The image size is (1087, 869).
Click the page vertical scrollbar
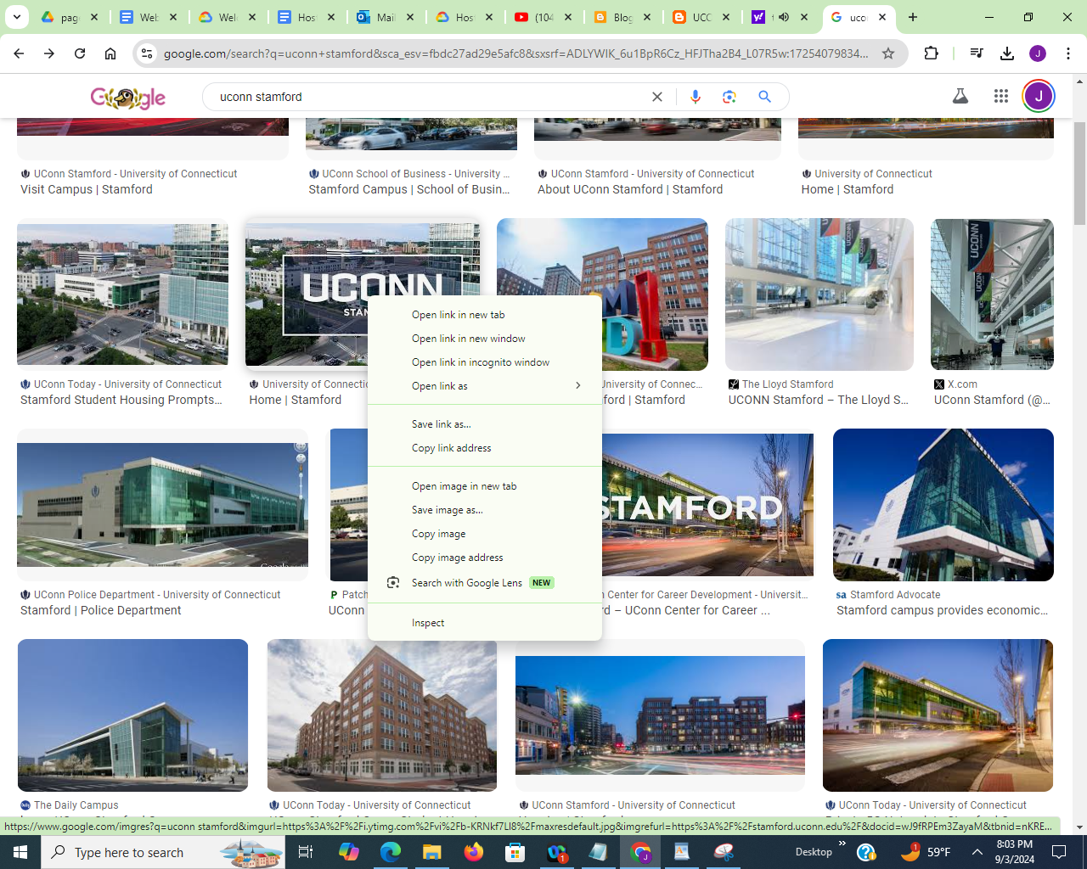[x=1079, y=173]
